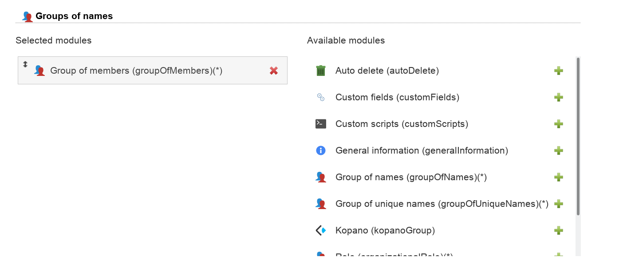Add the Group of unique names module
627x269 pixels.
coord(559,204)
